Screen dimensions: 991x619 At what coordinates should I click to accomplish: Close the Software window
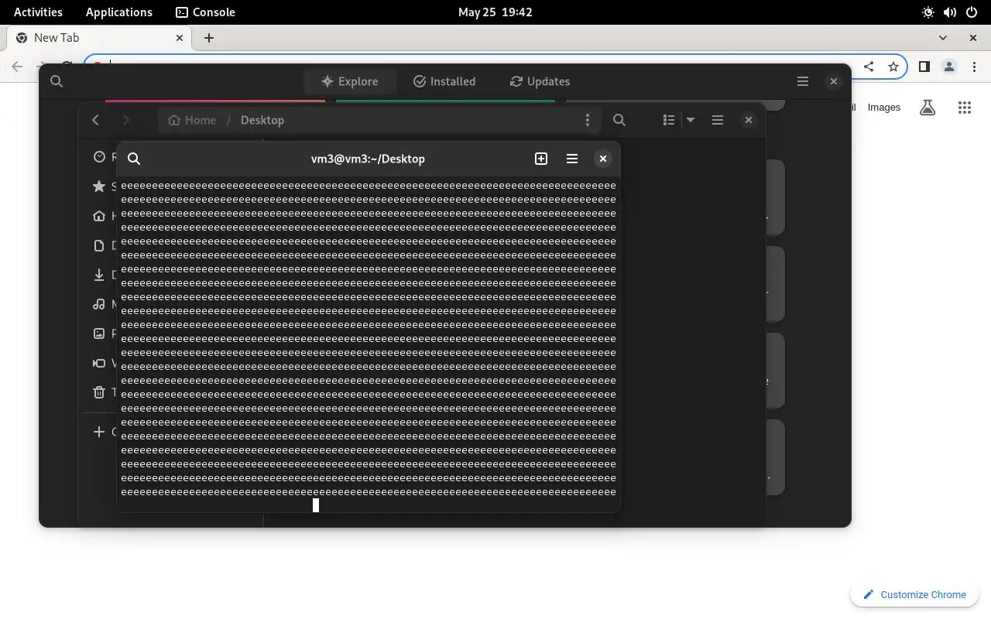834,81
